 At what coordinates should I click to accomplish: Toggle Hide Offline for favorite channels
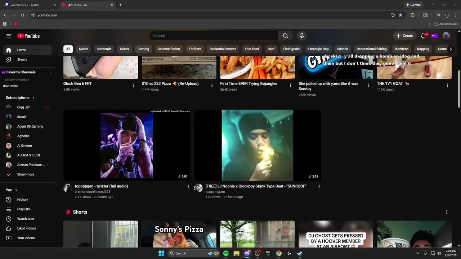[10, 86]
